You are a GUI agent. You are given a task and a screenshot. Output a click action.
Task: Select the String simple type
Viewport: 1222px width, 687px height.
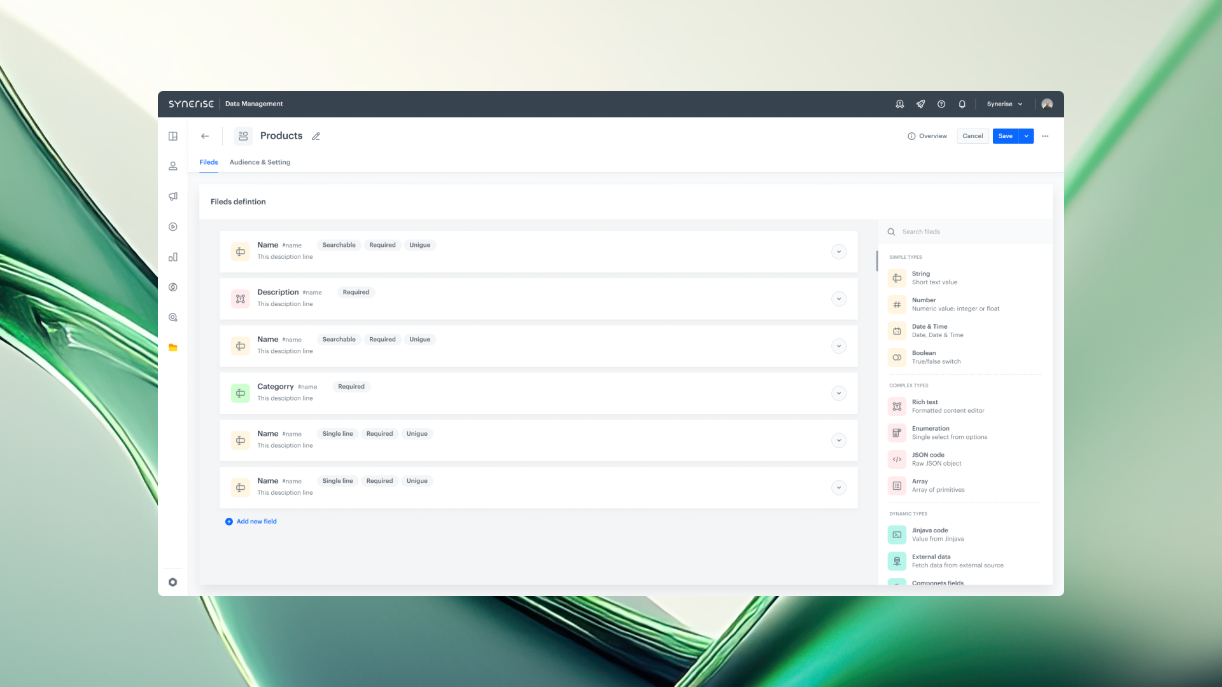pyautogui.click(x=921, y=278)
